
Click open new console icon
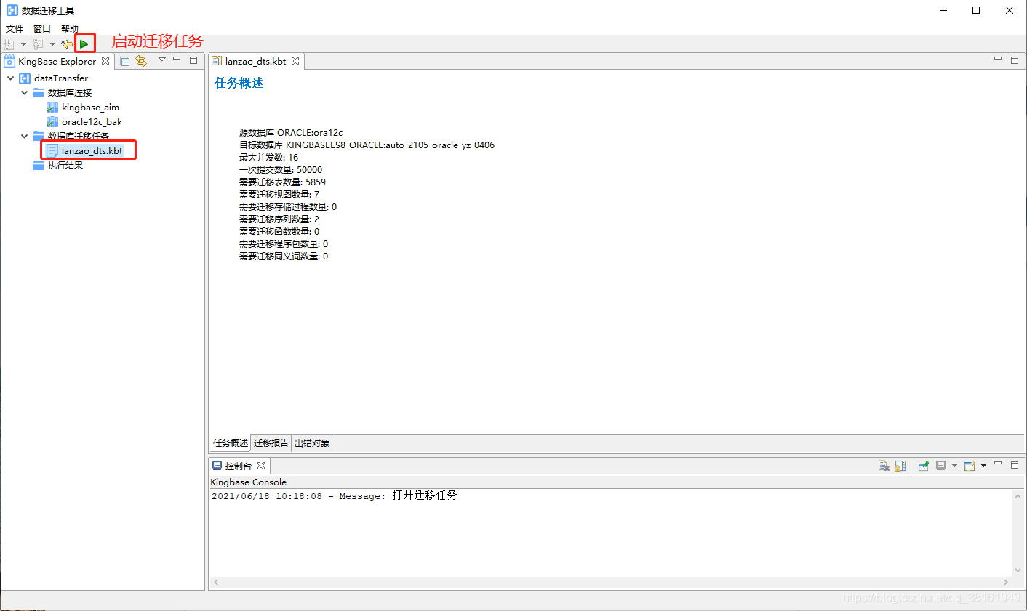[970, 466]
